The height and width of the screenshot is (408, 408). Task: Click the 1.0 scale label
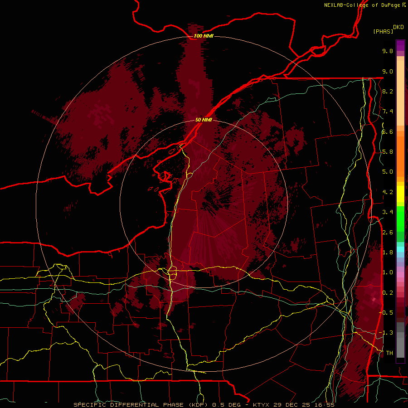tap(388, 272)
